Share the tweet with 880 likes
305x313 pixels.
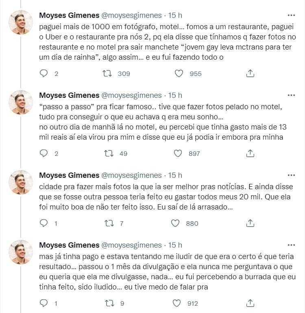(x=251, y=223)
